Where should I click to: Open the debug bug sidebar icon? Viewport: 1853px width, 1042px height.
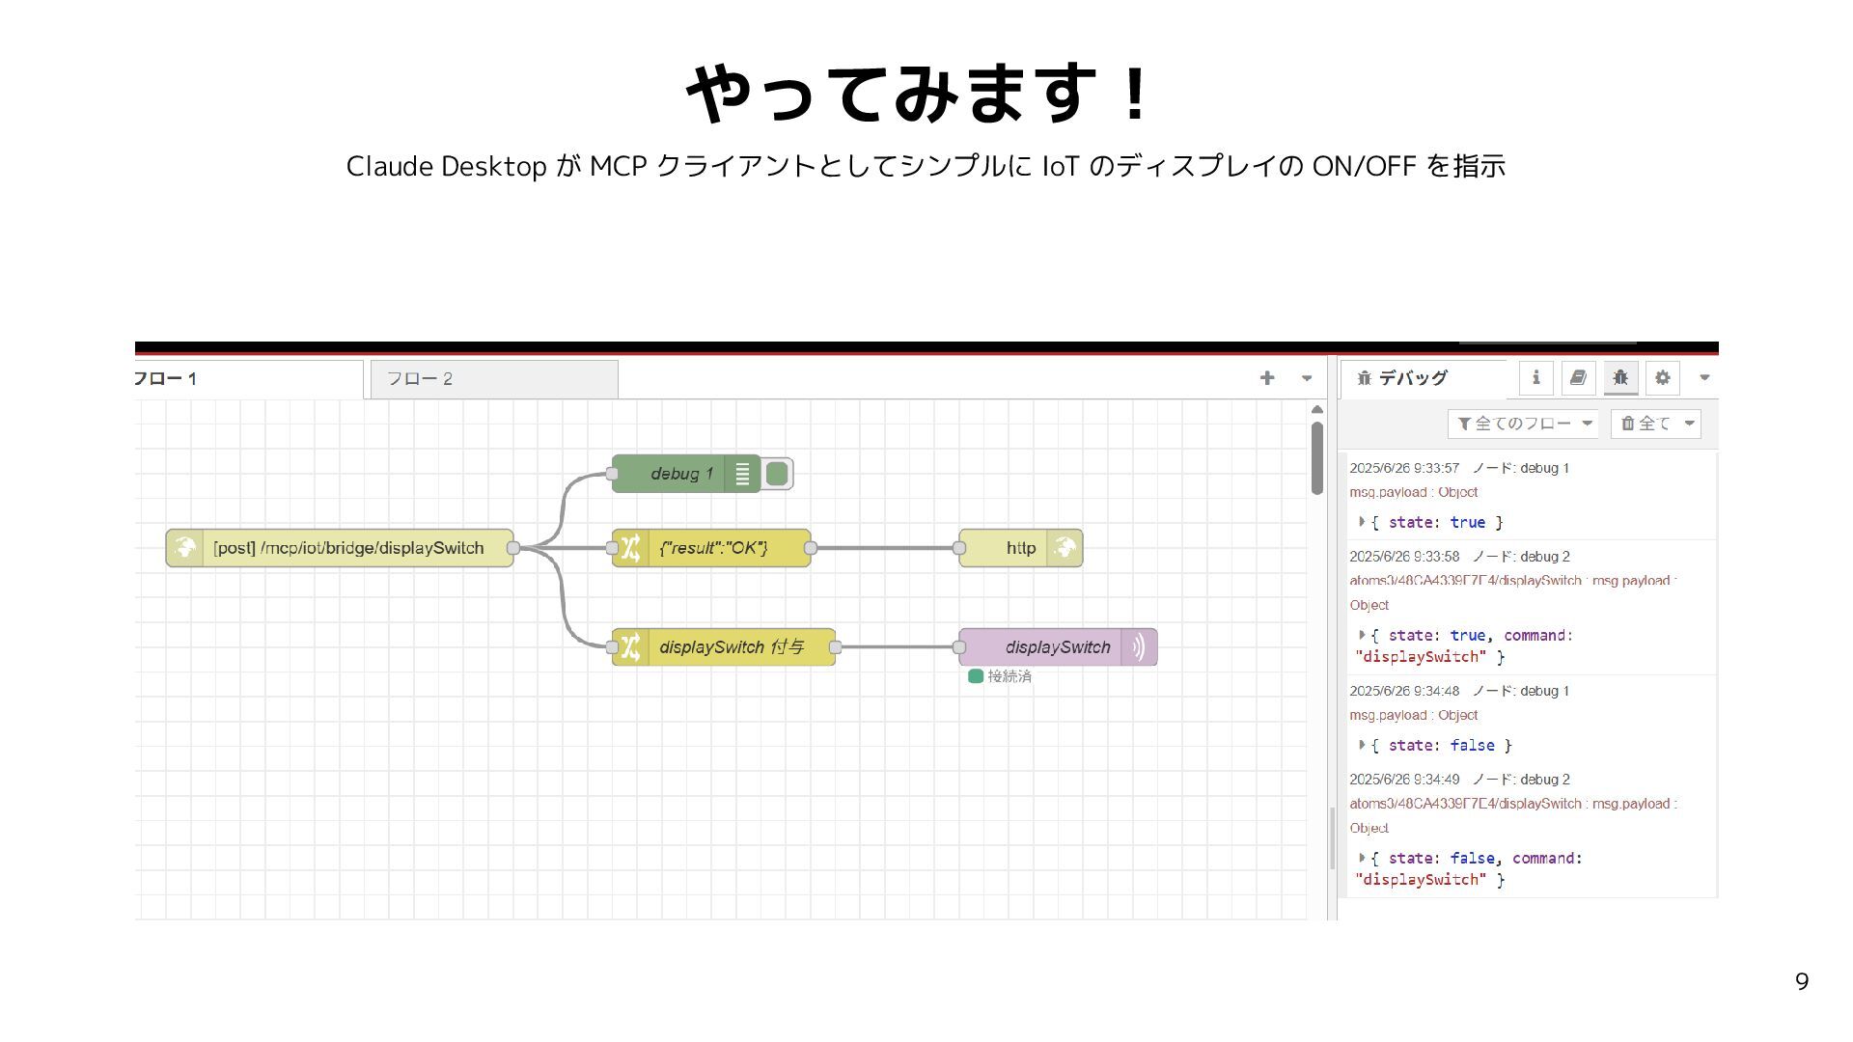tap(1620, 378)
